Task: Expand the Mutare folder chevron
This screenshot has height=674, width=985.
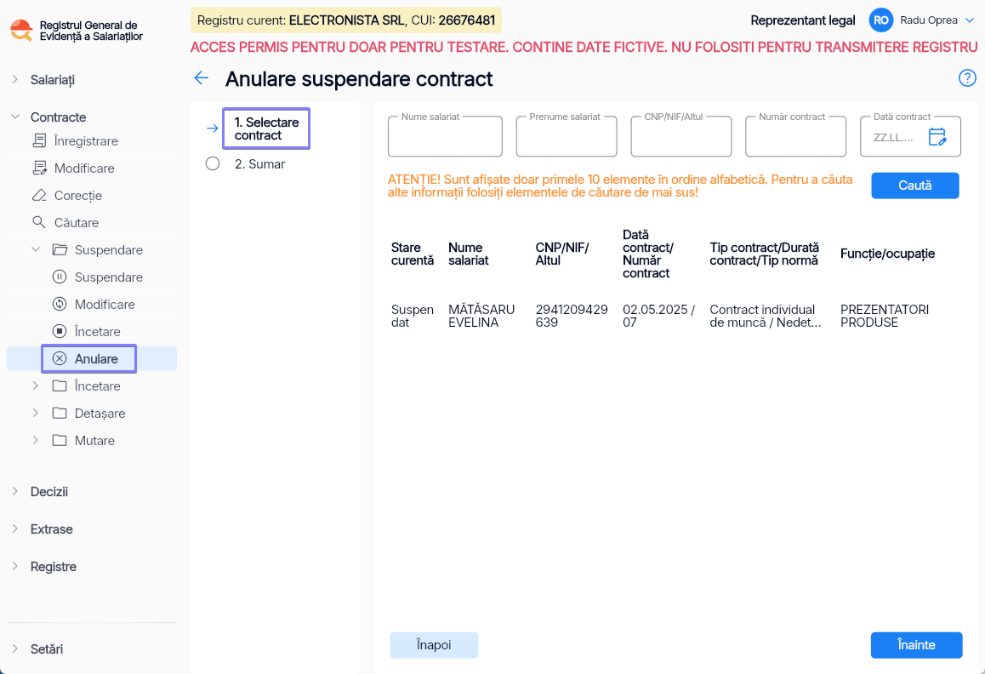Action: (x=36, y=440)
